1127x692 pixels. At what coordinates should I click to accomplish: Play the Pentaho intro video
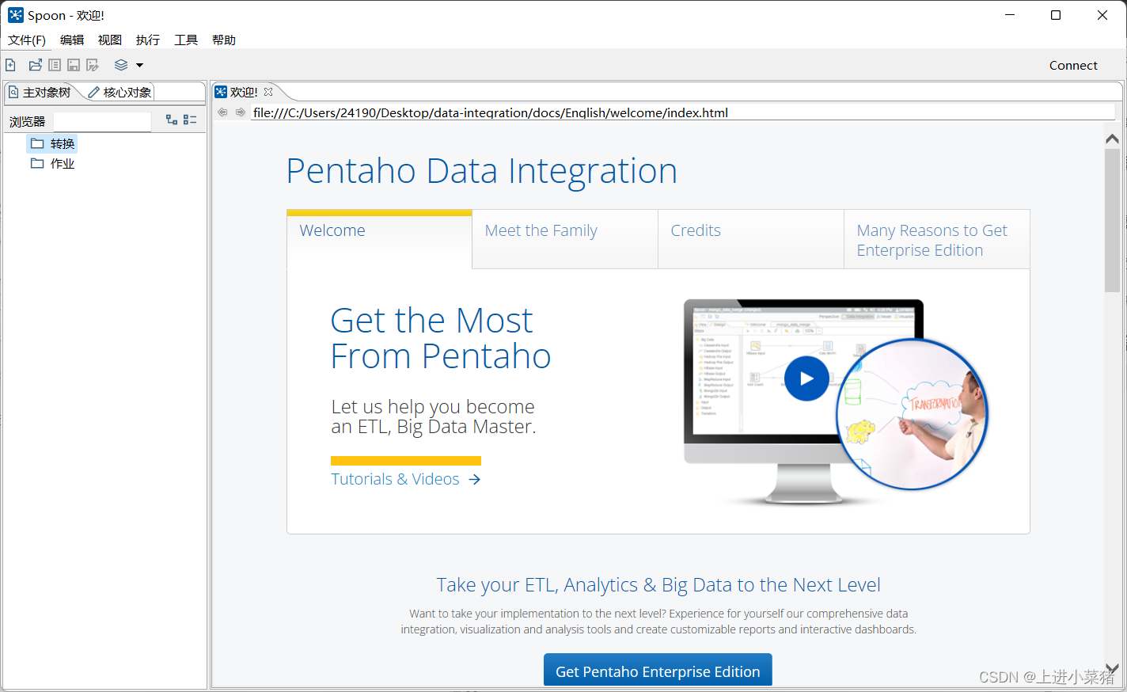point(806,378)
